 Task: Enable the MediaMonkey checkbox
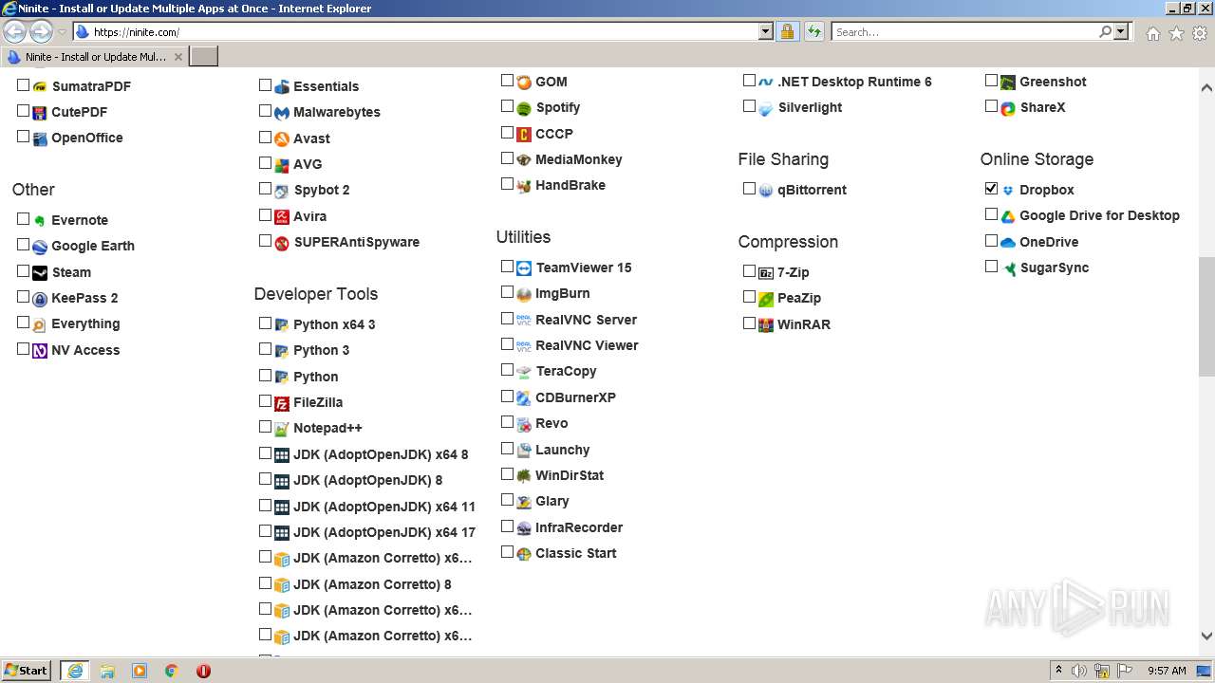point(507,158)
